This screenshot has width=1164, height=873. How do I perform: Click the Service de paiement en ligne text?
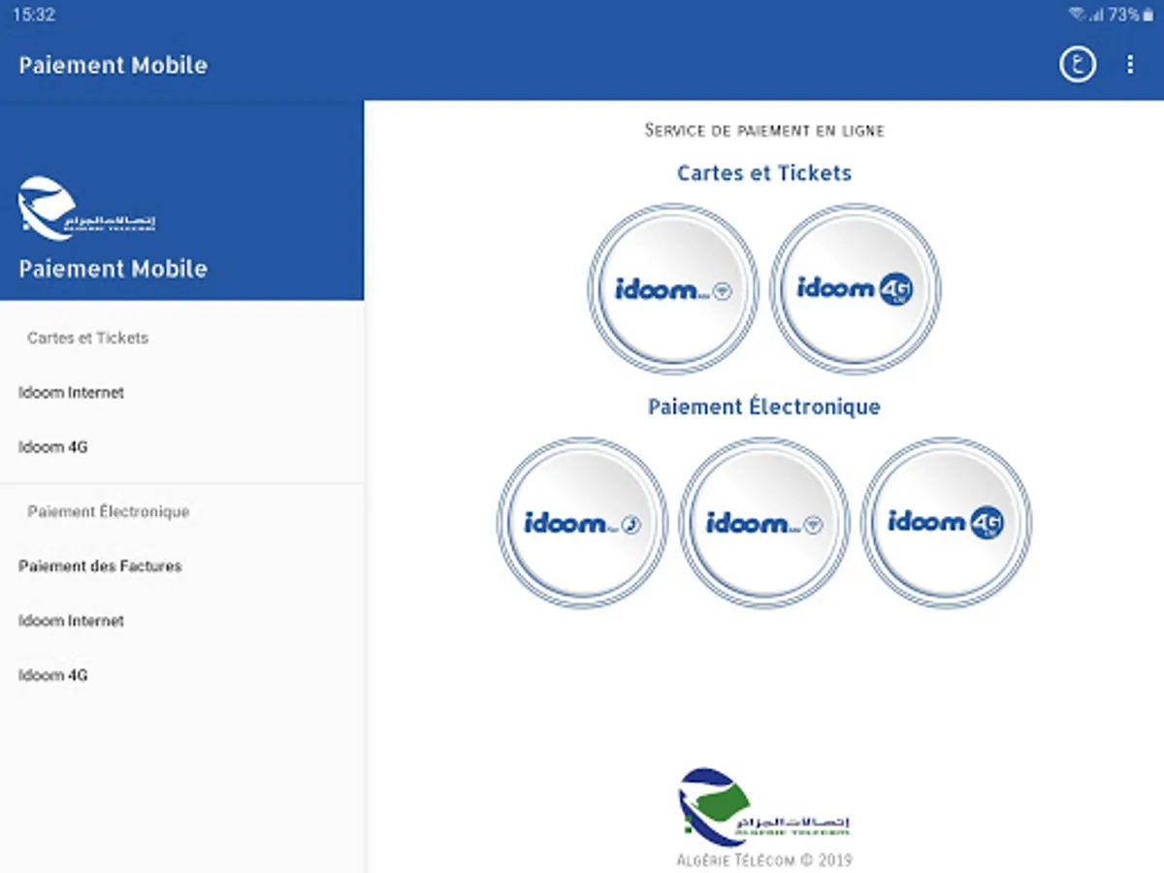[x=764, y=129]
